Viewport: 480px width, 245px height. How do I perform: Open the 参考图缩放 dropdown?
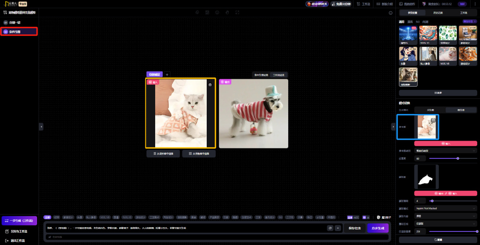[x=445, y=150]
